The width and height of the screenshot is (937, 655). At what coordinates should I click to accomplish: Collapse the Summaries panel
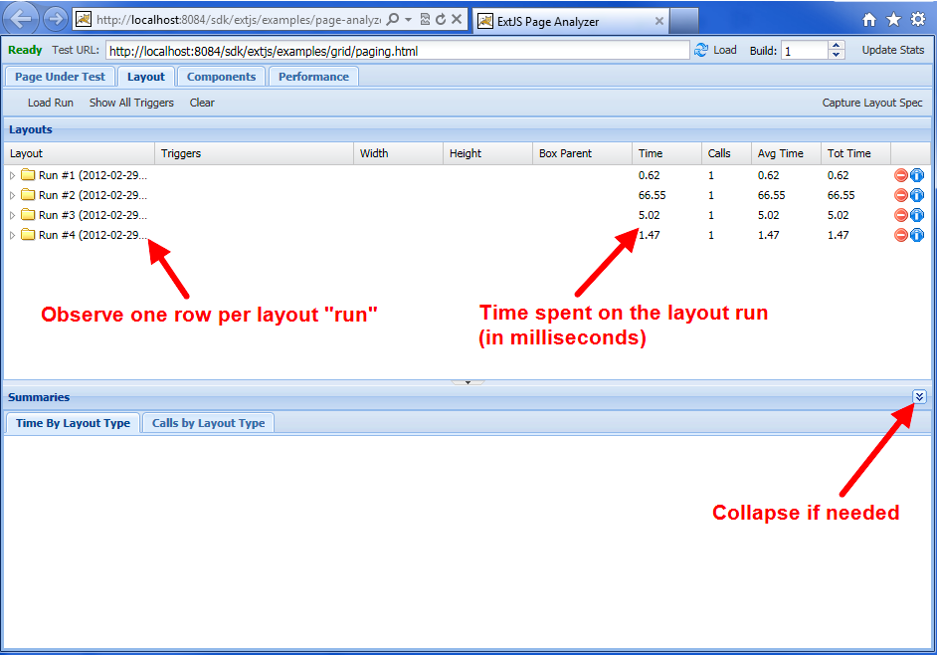919,396
